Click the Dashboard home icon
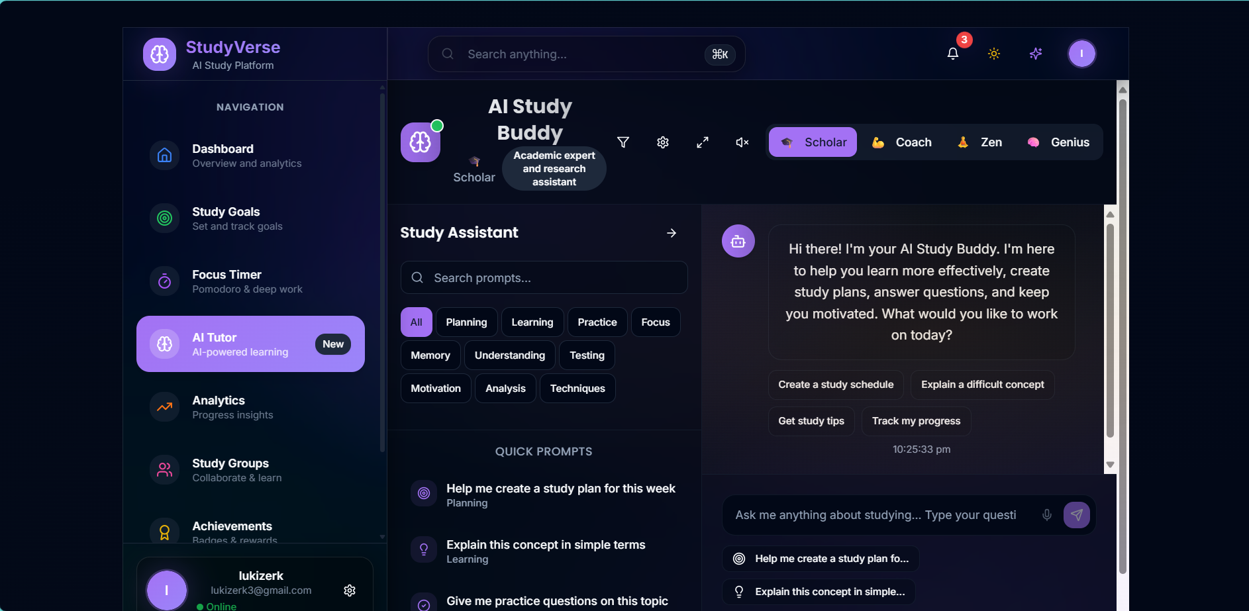Image resolution: width=1249 pixels, height=611 pixels. point(165,156)
